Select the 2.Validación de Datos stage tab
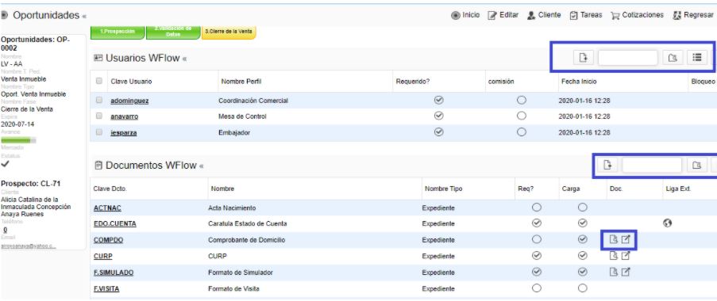Image resolution: width=717 pixels, height=301 pixels. click(173, 32)
